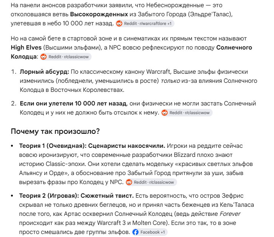The width and height of the screenshot is (274, 237).
Task: Click the Reddit icon in r/warcraftlore chip
Action: pos(119,23)
